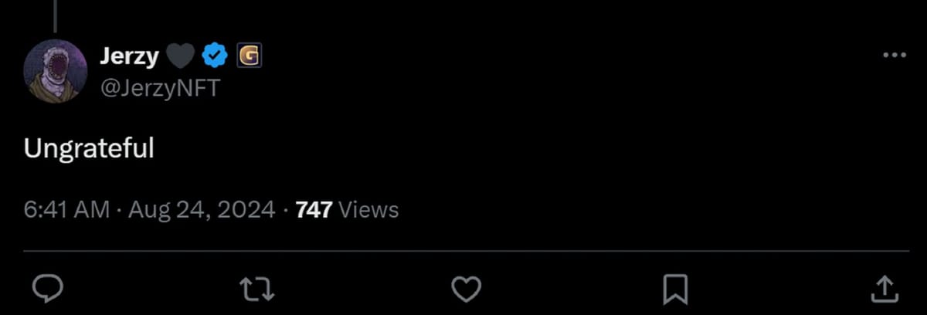
Task: Click the Jerzy display name
Action: click(129, 56)
